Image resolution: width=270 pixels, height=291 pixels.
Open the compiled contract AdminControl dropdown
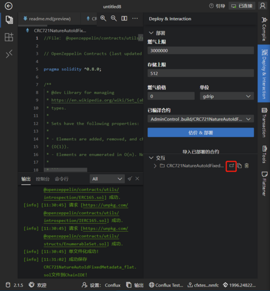coord(201,119)
